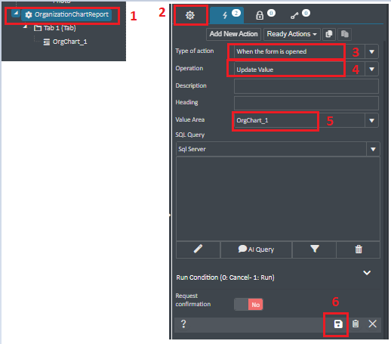Click the OrgChart_1 Value Area field

[x=300, y=120]
